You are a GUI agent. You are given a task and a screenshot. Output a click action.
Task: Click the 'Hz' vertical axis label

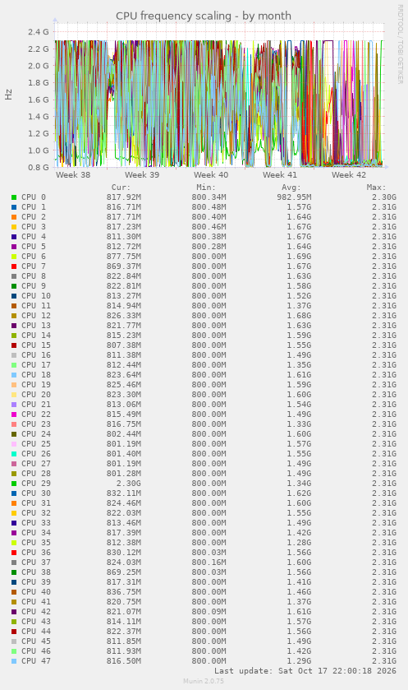pyautogui.click(x=9, y=95)
